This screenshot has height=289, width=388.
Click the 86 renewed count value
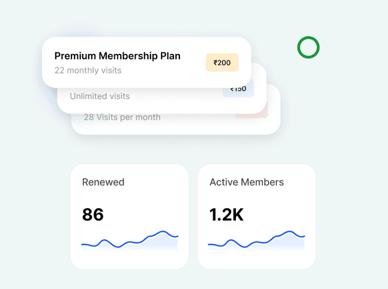tap(93, 214)
